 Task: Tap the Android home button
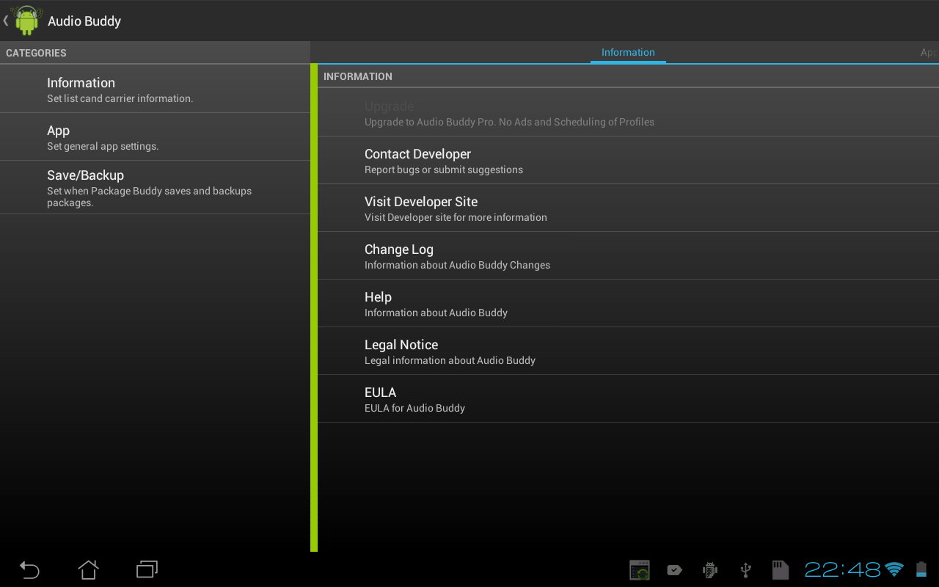[88, 569]
